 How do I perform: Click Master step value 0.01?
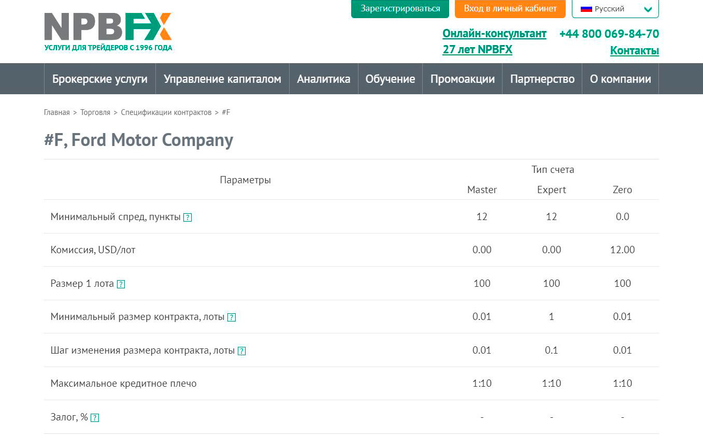pos(482,351)
